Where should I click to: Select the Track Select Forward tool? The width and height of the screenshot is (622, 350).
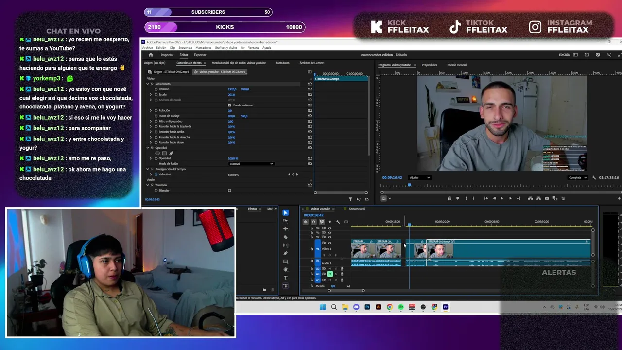point(285,221)
